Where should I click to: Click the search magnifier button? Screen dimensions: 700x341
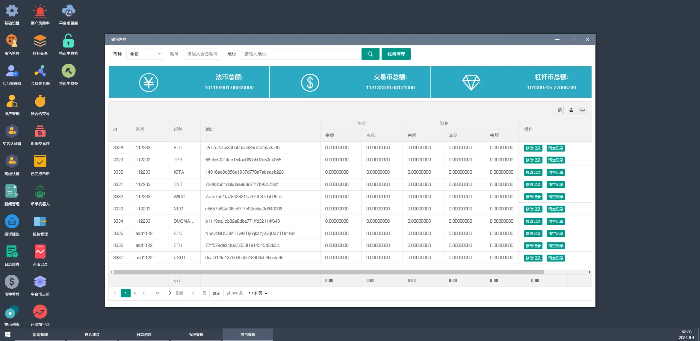click(x=370, y=54)
